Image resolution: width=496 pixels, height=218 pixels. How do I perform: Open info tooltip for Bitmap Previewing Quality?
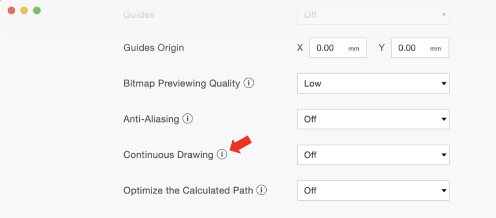pos(249,83)
